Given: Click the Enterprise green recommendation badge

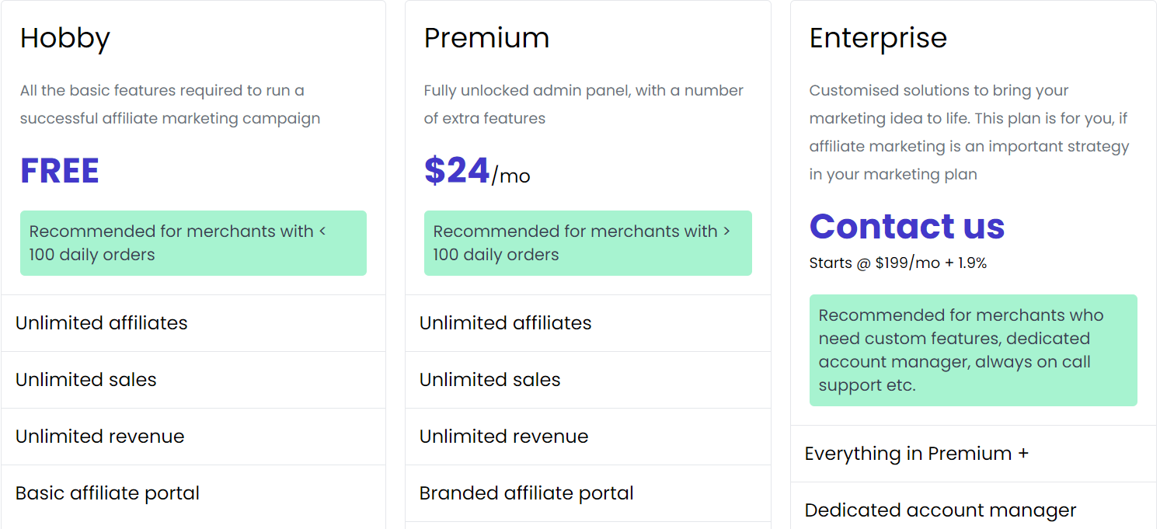Looking at the screenshot, I should tap(973, 350).
